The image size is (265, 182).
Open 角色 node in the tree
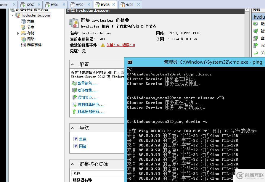point(31,21)
